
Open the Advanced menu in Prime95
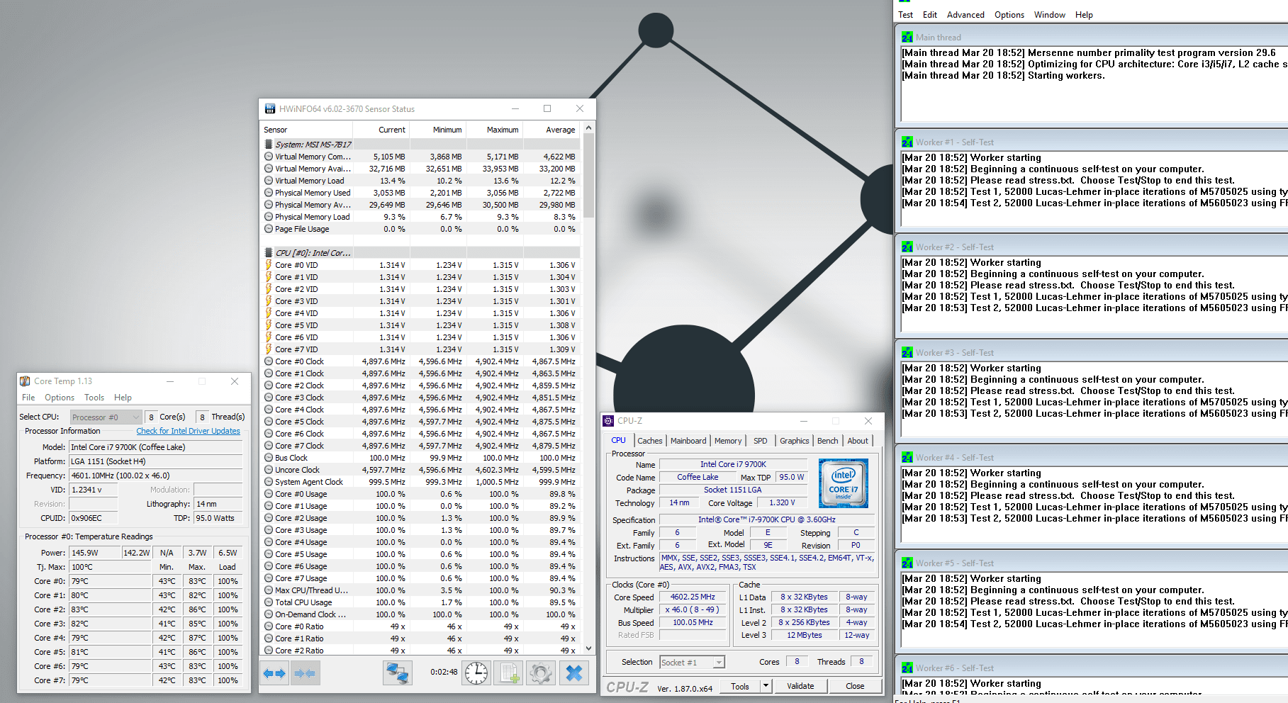point(965,15)
